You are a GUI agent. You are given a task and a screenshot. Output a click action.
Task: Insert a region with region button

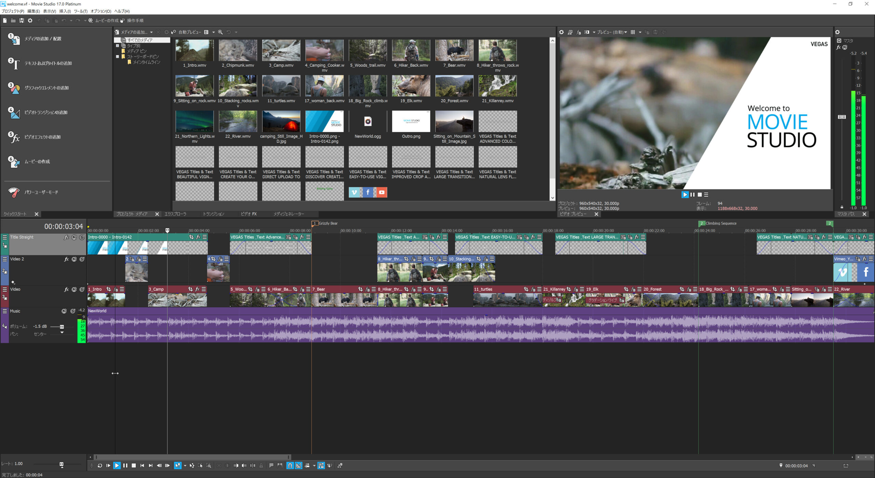(280, 465)
